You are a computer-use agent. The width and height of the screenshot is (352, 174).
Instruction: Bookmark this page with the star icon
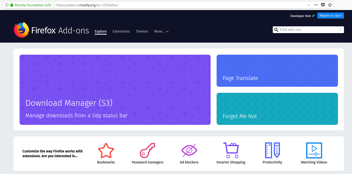point(330,5)
